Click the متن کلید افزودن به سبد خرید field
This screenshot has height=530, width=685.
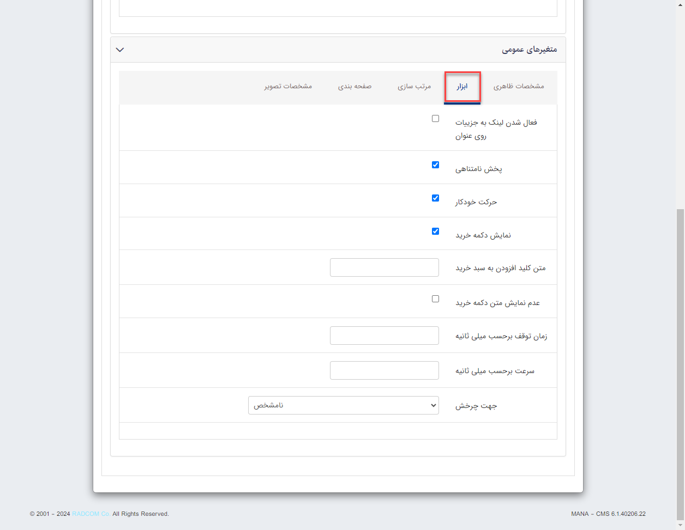384,267
